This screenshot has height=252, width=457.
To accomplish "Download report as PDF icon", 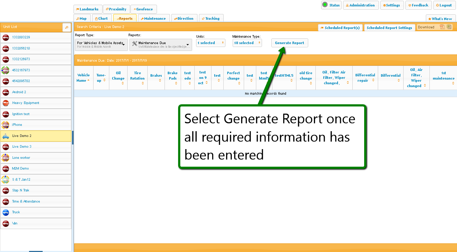I will click(442, 27).
